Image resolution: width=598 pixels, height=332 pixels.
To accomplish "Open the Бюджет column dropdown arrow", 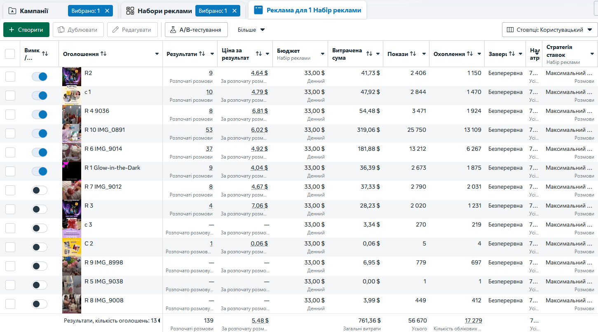I will pyautogui.click(x=323, y=54).
